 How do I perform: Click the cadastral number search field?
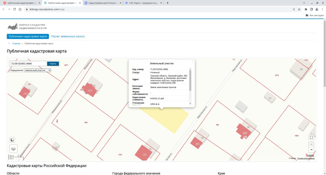[x=28, y=64]
